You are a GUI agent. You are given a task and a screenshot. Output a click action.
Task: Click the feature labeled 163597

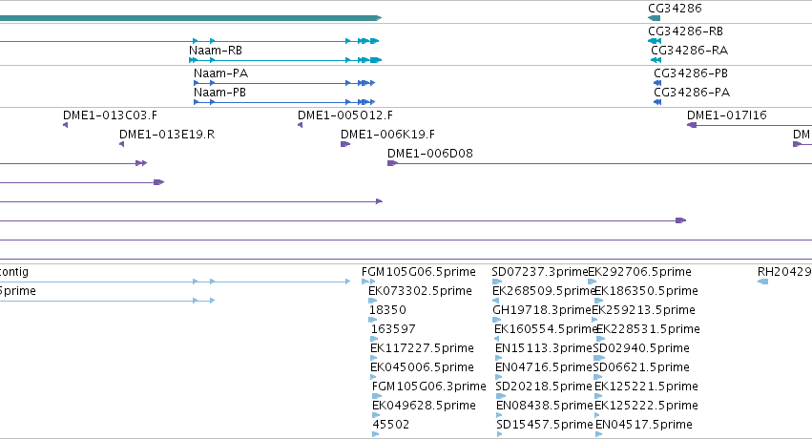pyautogui.click(x=393, y=329)
